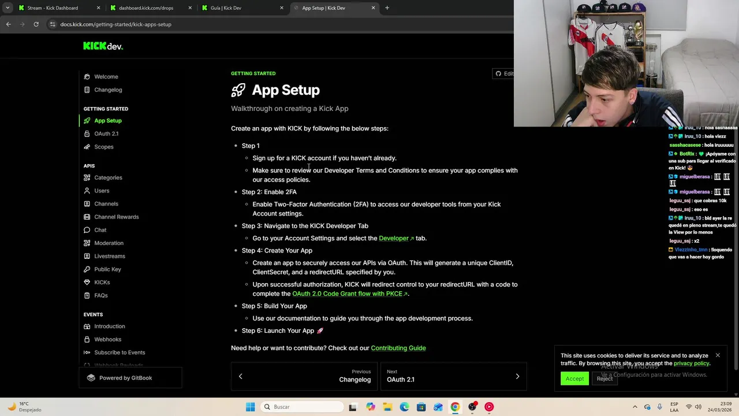Screen dimensions: 739x416
Task: Follow the Developer tab link
Action: (x=396, y=238)
